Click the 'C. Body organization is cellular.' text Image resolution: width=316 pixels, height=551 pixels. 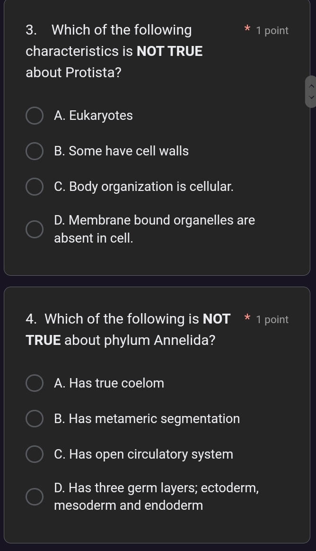point(144,187)
